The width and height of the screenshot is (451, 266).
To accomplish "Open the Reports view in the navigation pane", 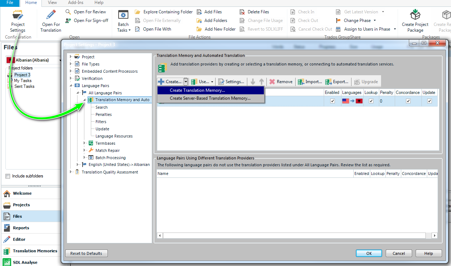I will (x=30, y=228).
